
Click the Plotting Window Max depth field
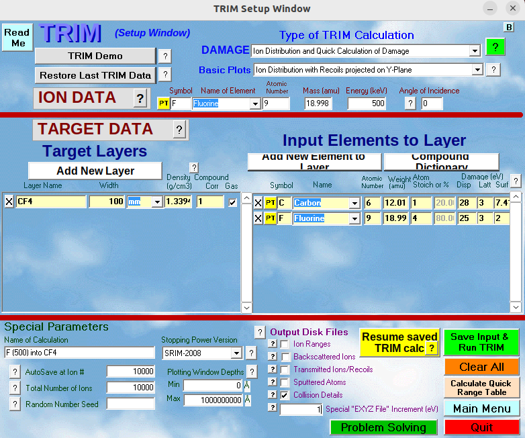point(213,400)
